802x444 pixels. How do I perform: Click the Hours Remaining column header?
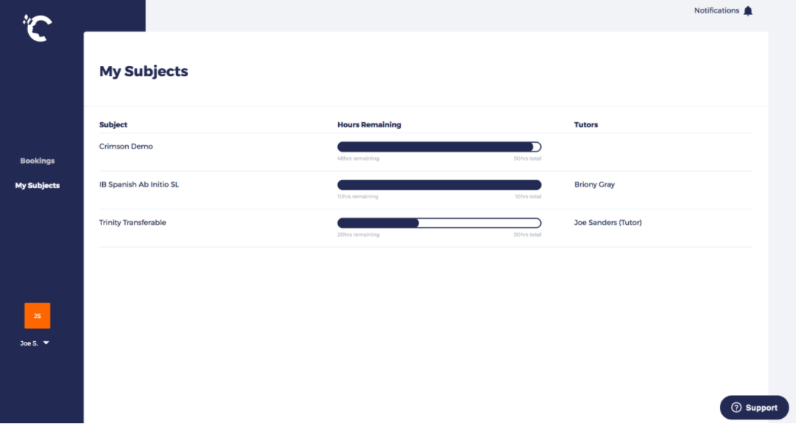pos(369,125)
